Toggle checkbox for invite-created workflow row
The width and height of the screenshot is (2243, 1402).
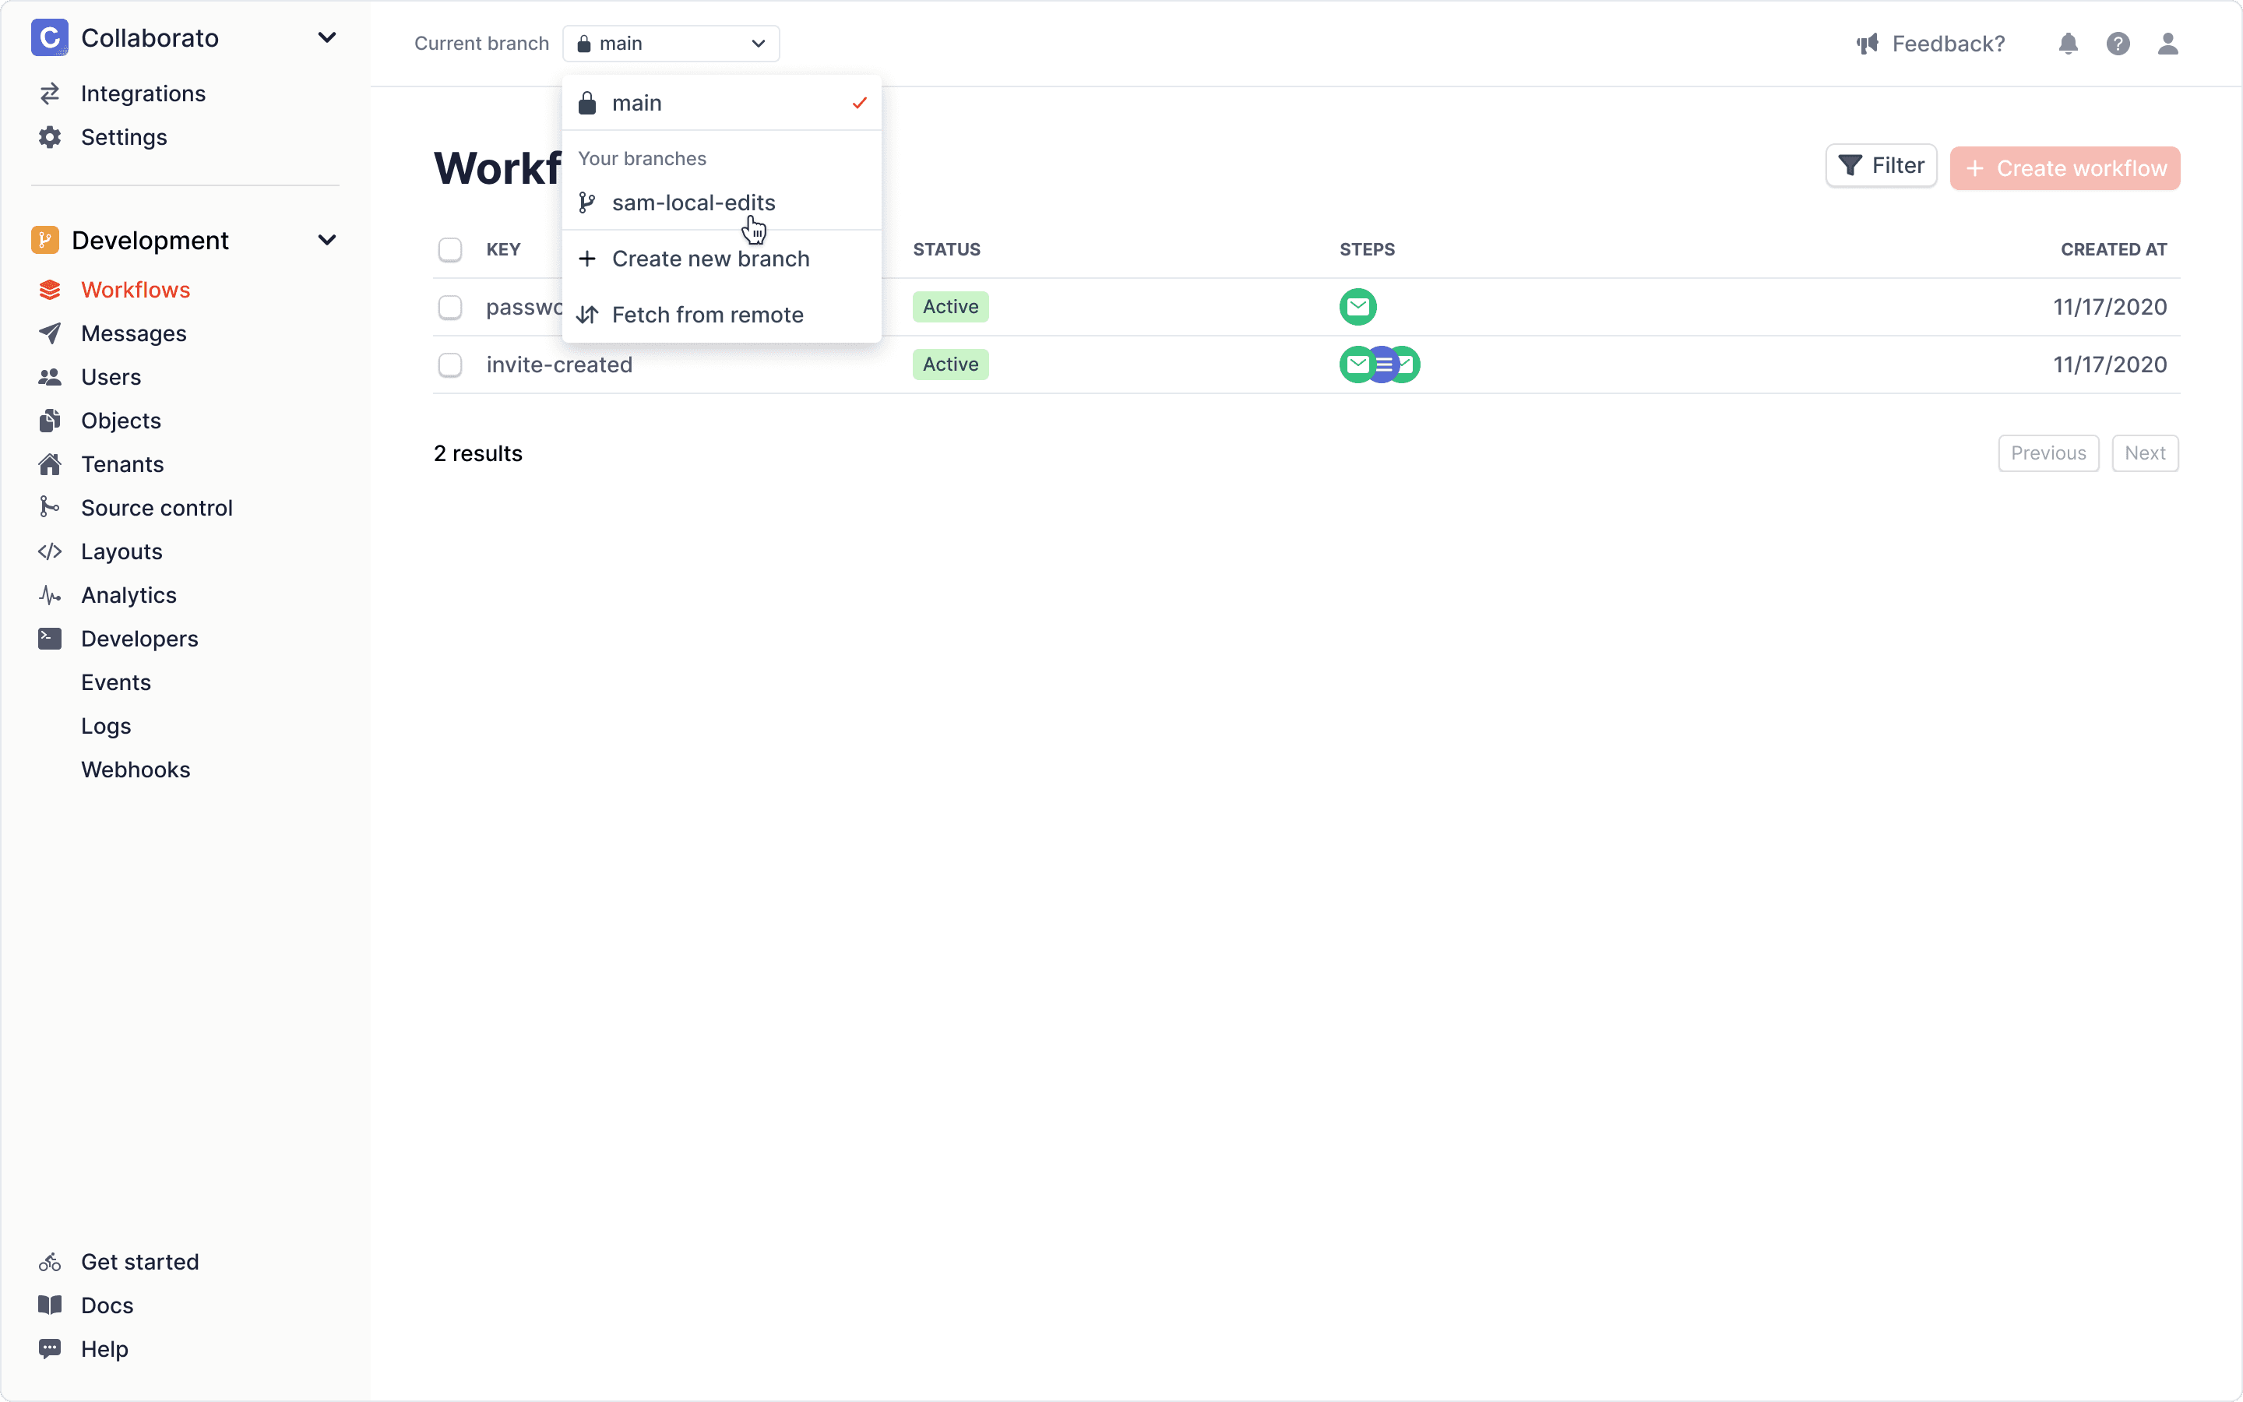click(450, 364)
